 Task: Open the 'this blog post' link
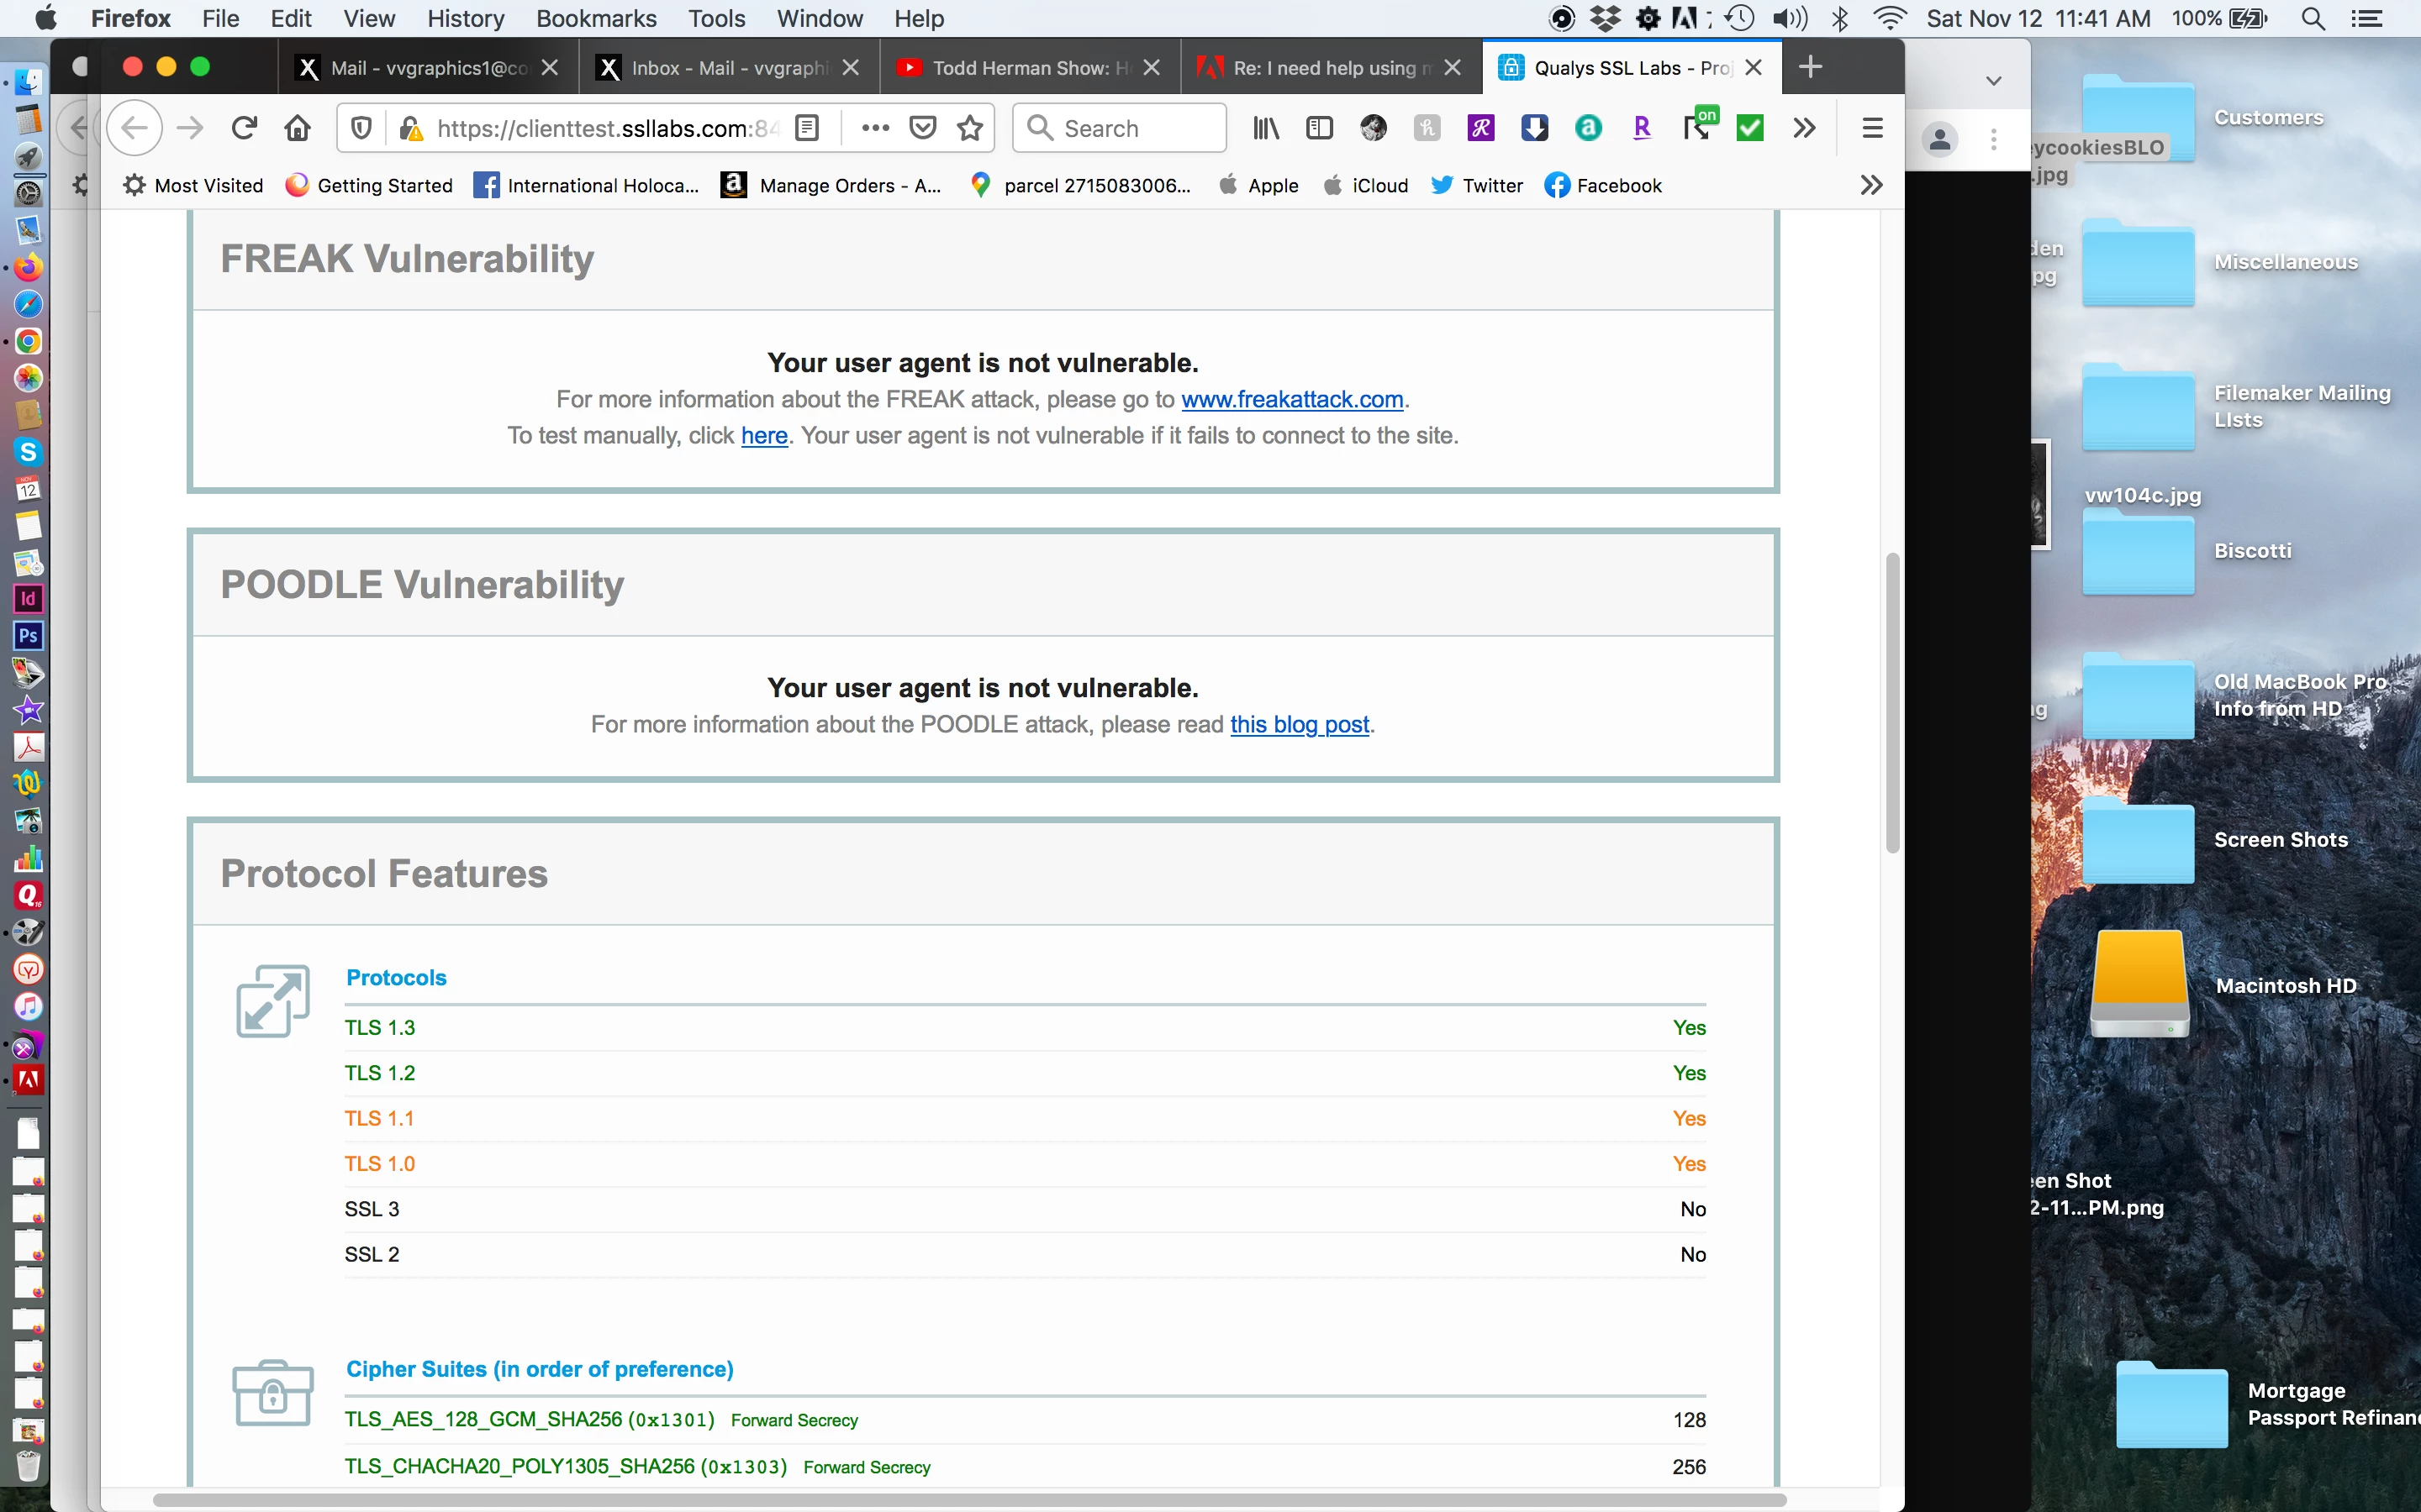click(1300, 724)
